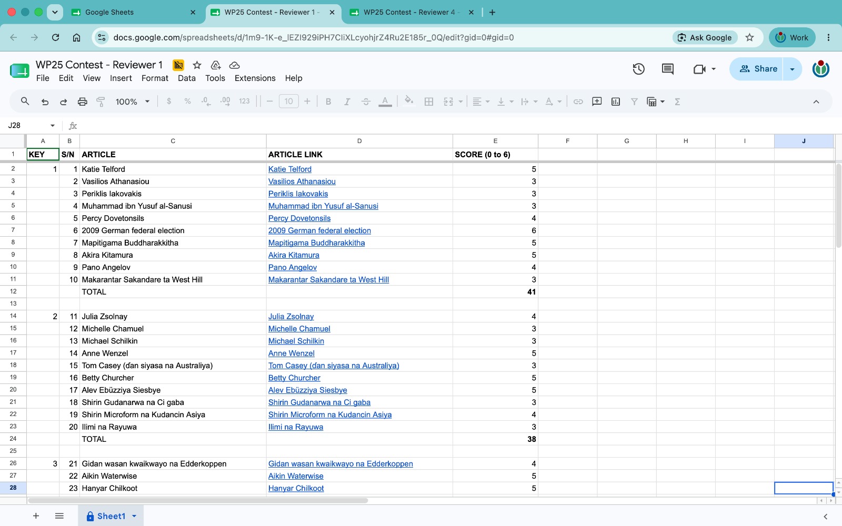Open the functions sigma menu
This screenshot has width=842, height=526.
tap(677, 102)
